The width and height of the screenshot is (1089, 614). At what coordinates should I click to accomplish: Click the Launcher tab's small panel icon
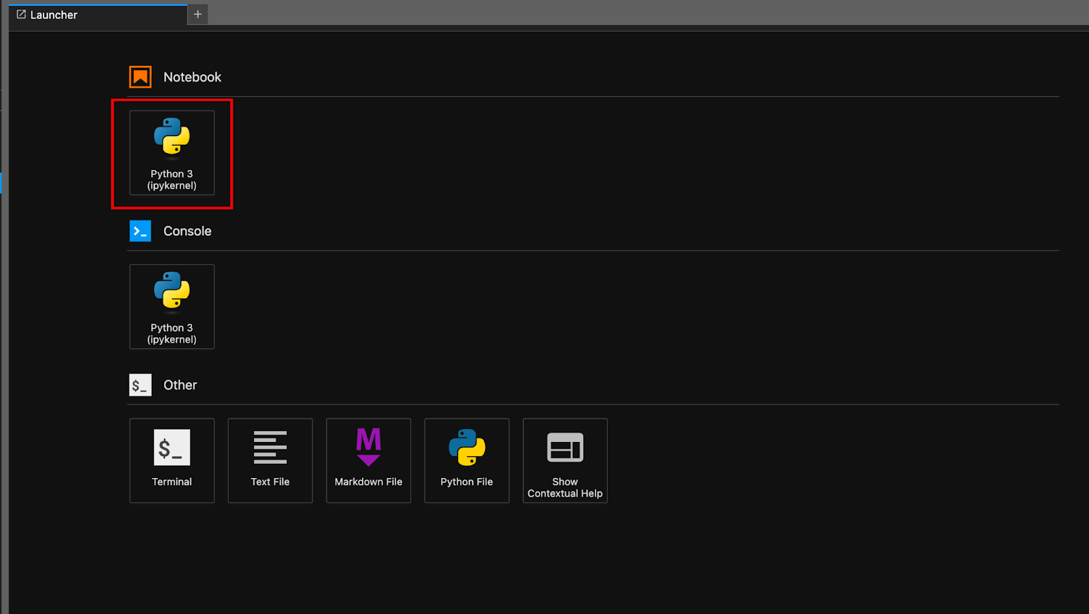click(x=20, y=14)
